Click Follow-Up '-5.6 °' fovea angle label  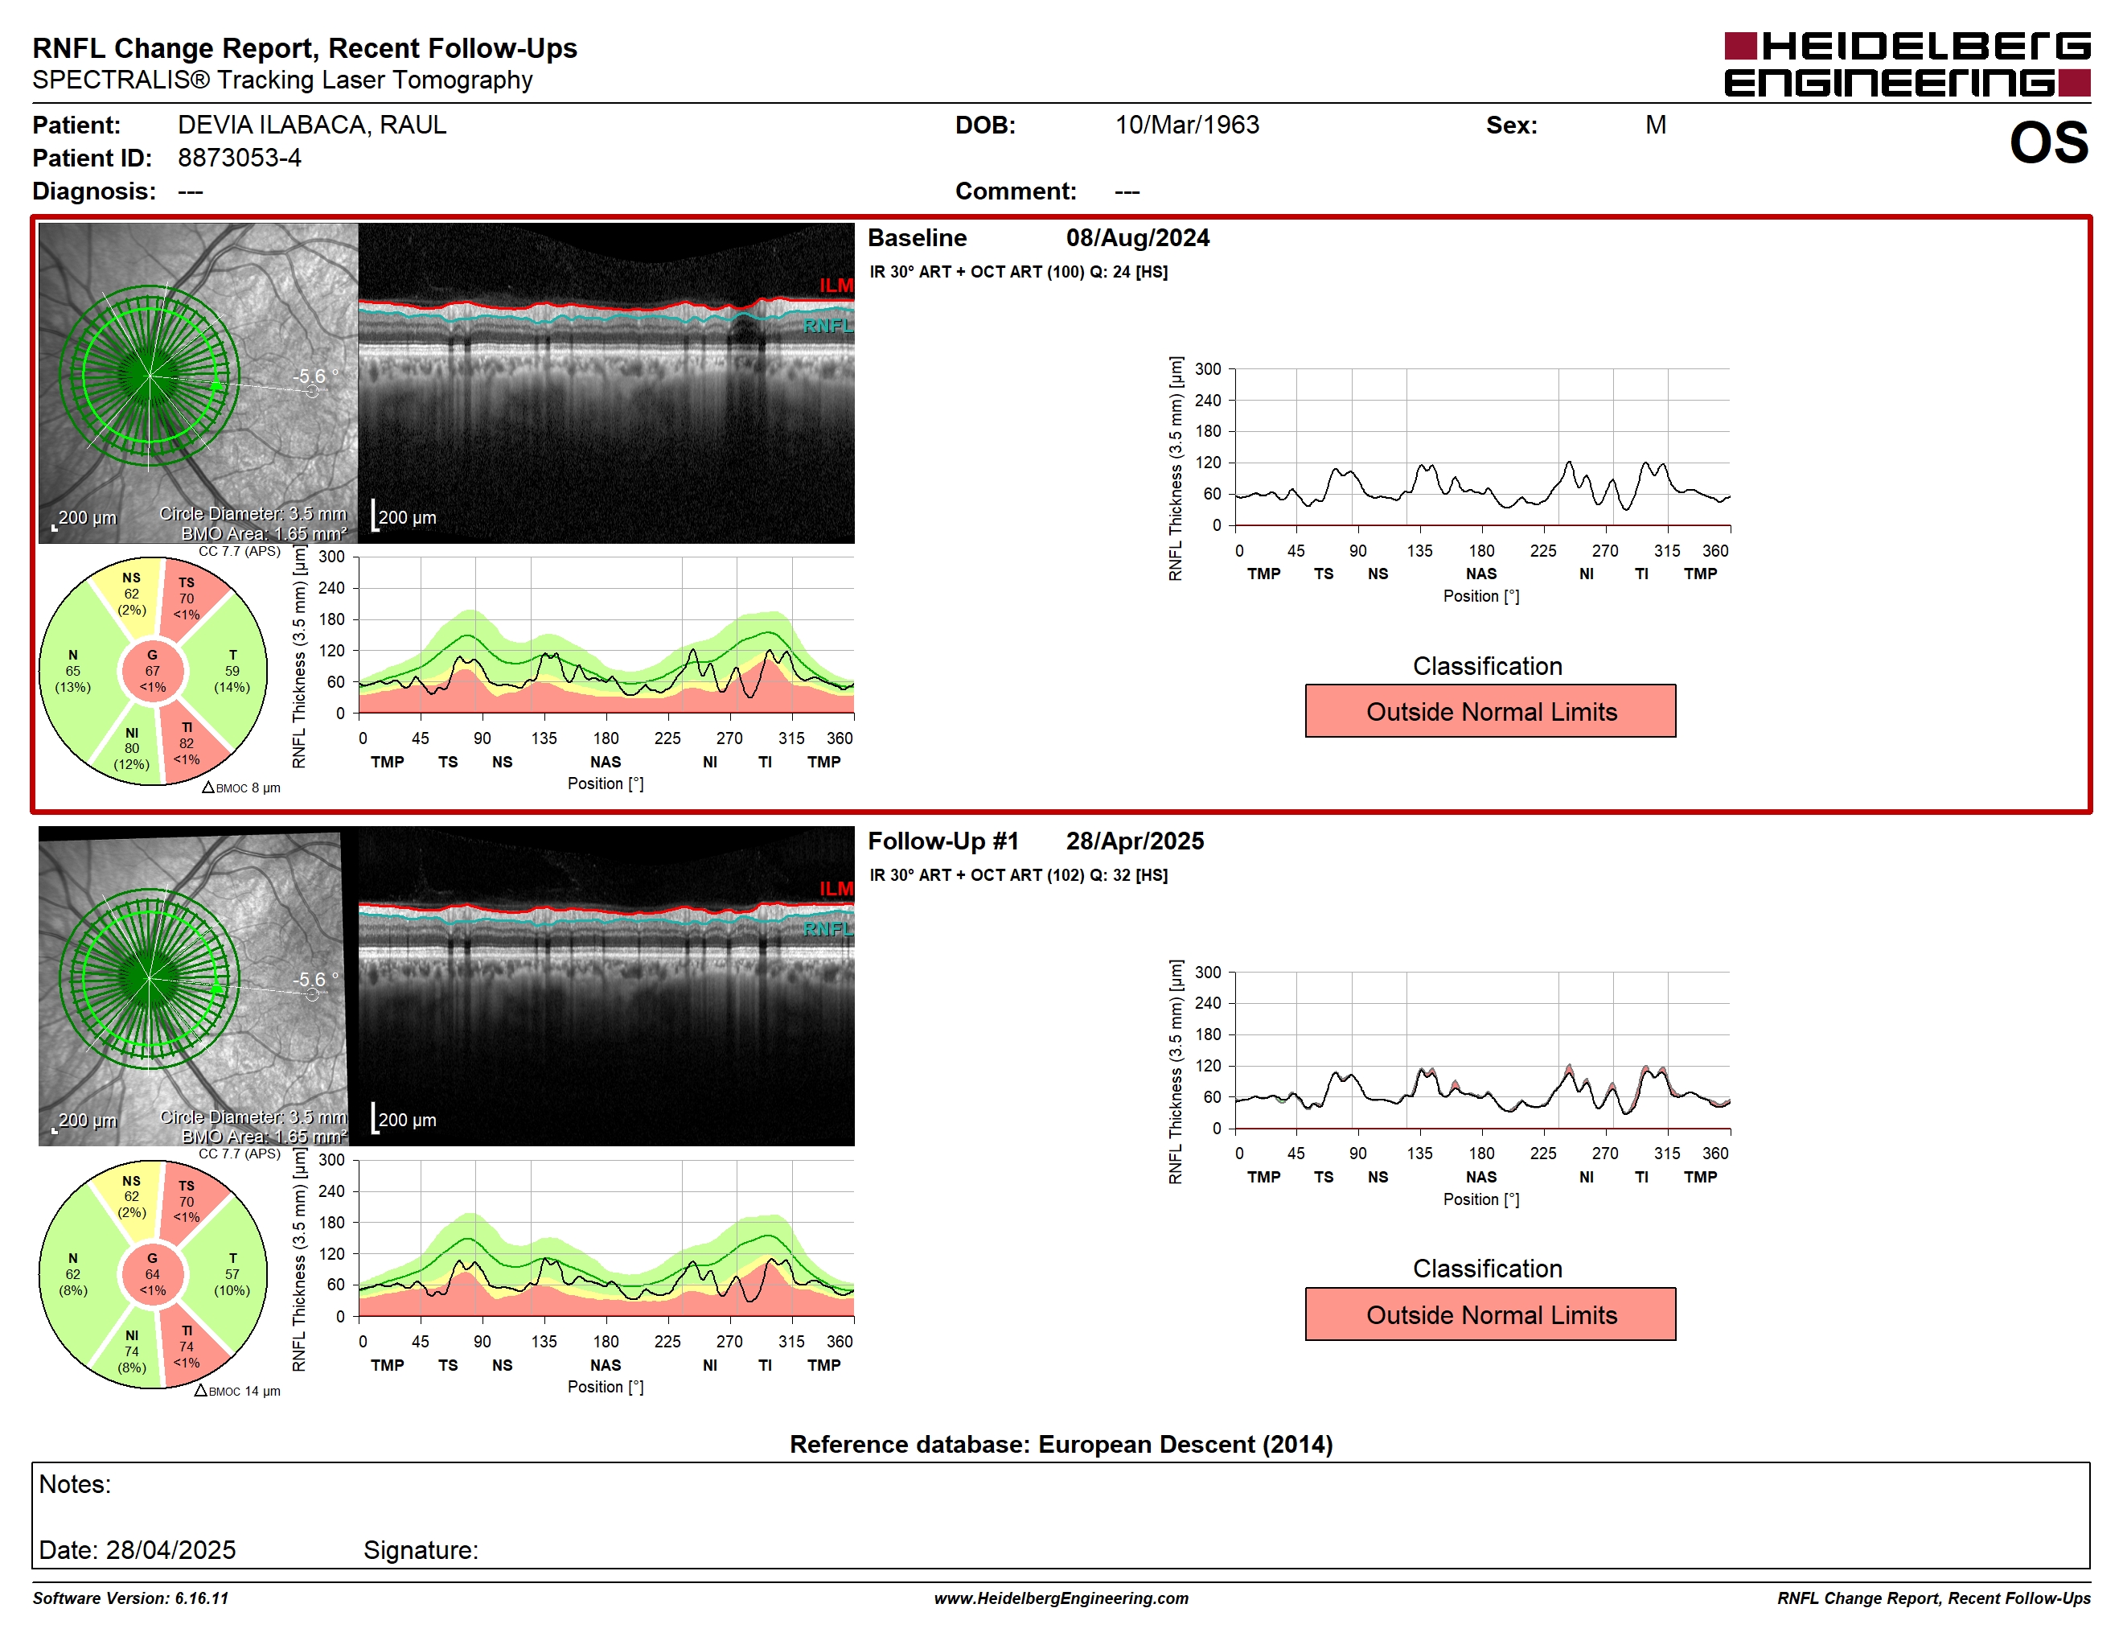click(316, 980)
